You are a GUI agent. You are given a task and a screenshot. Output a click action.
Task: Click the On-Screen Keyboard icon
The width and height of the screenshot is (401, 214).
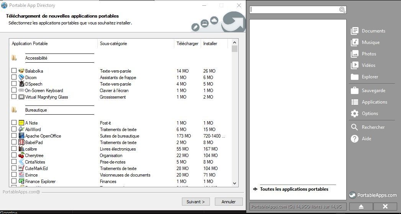(21, 90)
